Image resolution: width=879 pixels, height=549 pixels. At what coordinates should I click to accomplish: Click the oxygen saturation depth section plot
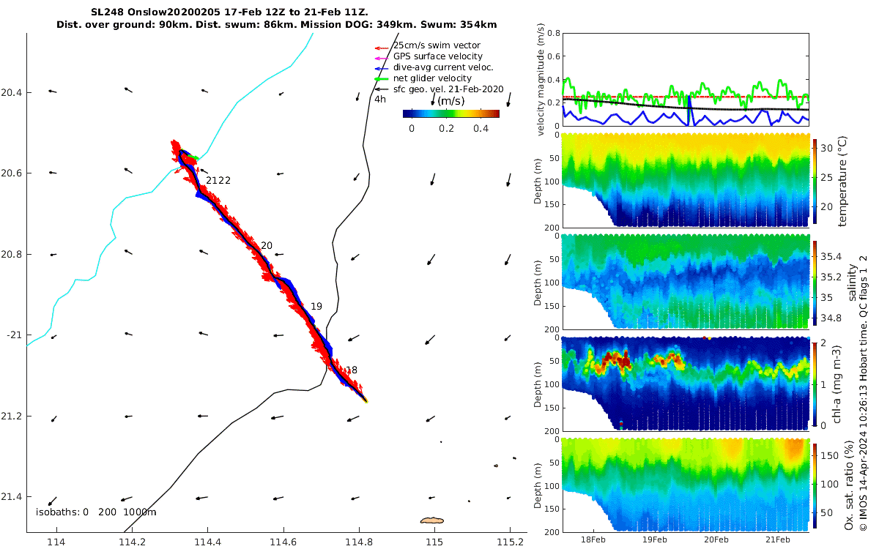(685, 485)
